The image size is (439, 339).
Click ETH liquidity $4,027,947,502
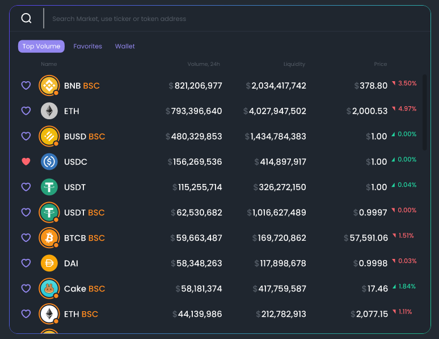[x=275, y=111]
